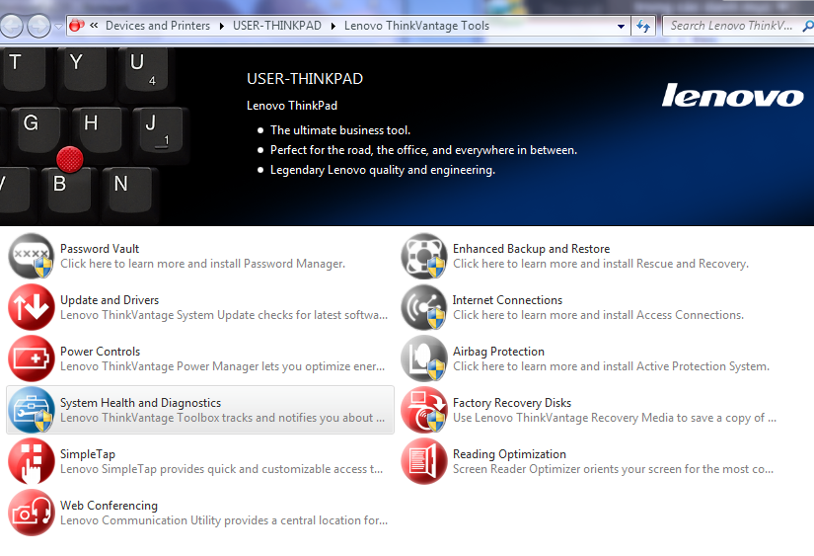The width and height of the screenshot is (814, 556).
Task: Open the SimpleTap icon
Action: pos(32,461)
